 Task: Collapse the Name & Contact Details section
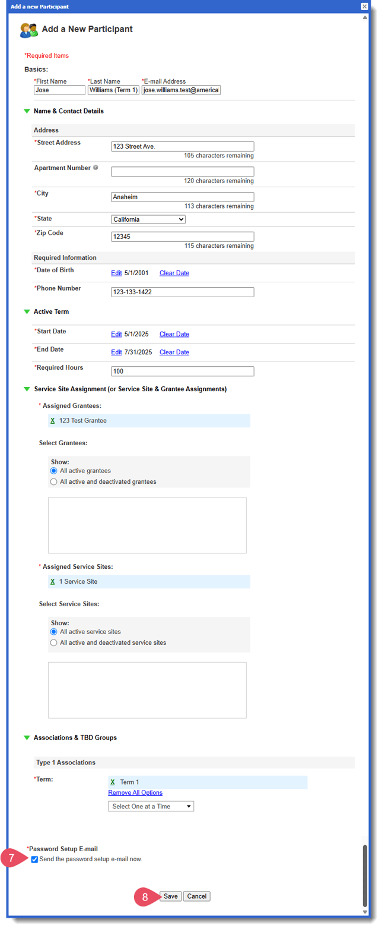point(26,111)
